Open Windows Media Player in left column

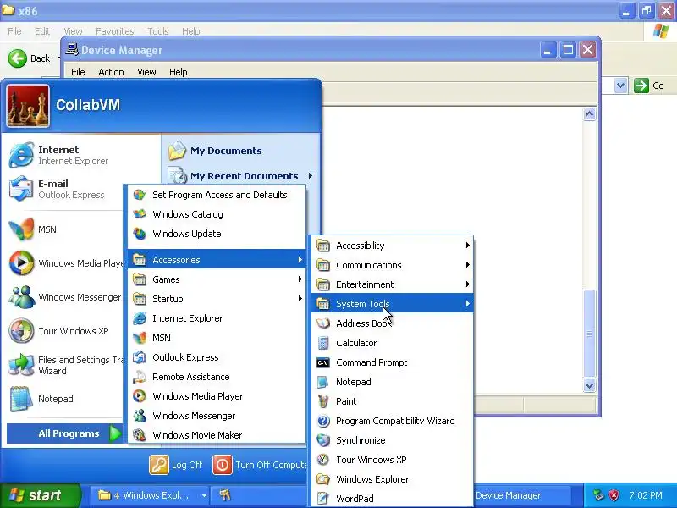coord(65,263)
